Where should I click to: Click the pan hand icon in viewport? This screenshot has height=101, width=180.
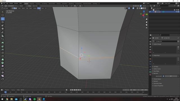pos(147,22)
